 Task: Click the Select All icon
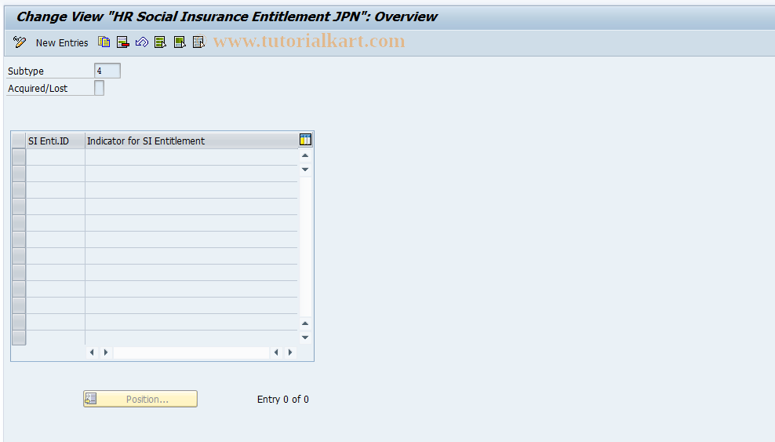tap(160, 42)
